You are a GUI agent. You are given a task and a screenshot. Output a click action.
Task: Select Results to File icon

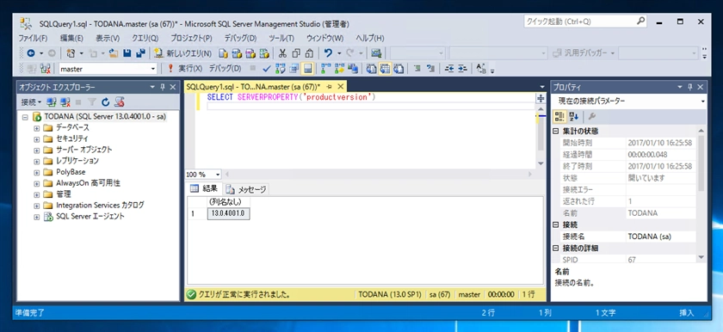[398, 69]
